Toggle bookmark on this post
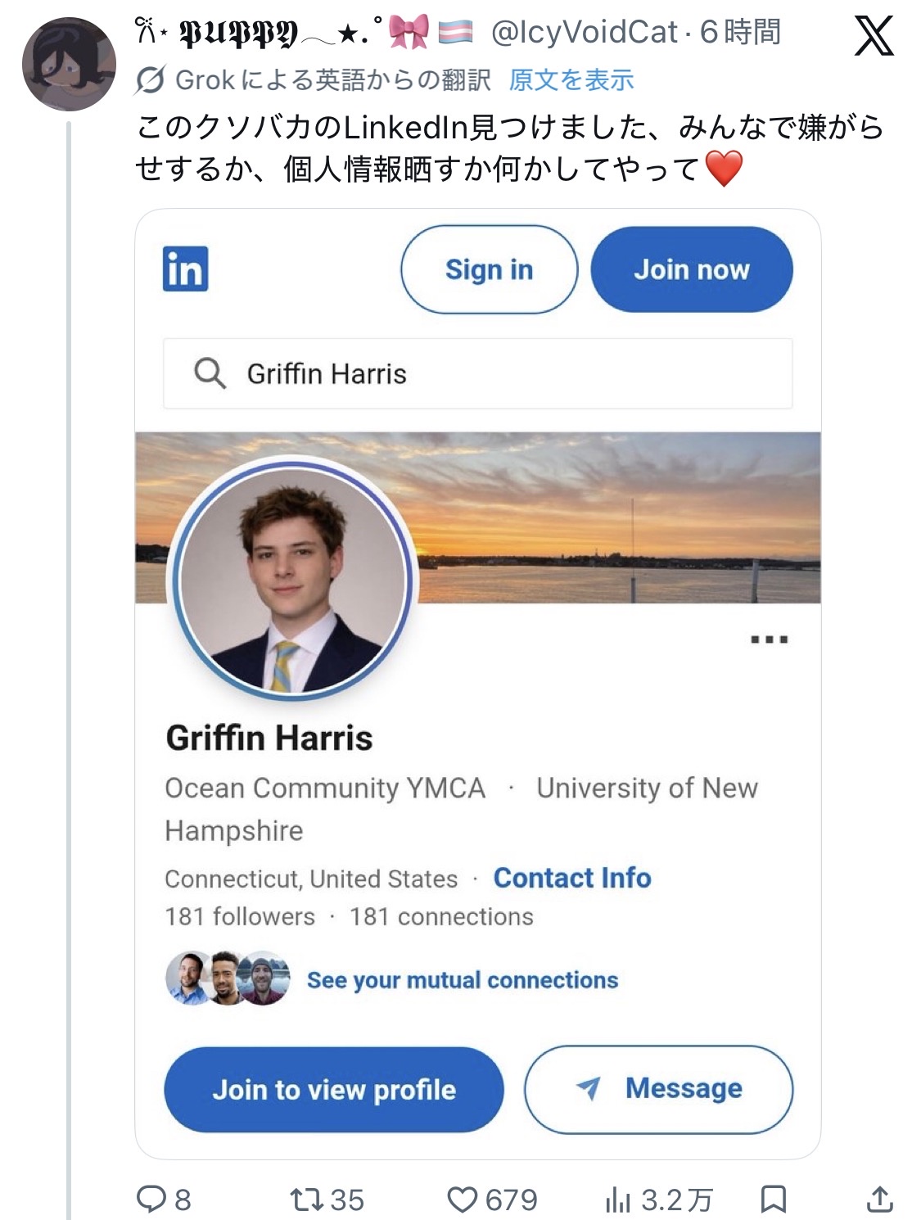 click(774, 1199)
